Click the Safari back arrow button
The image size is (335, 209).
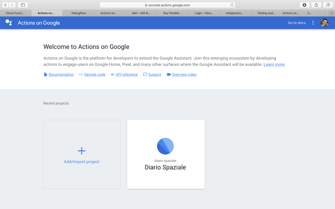click(x=5, y=5)
